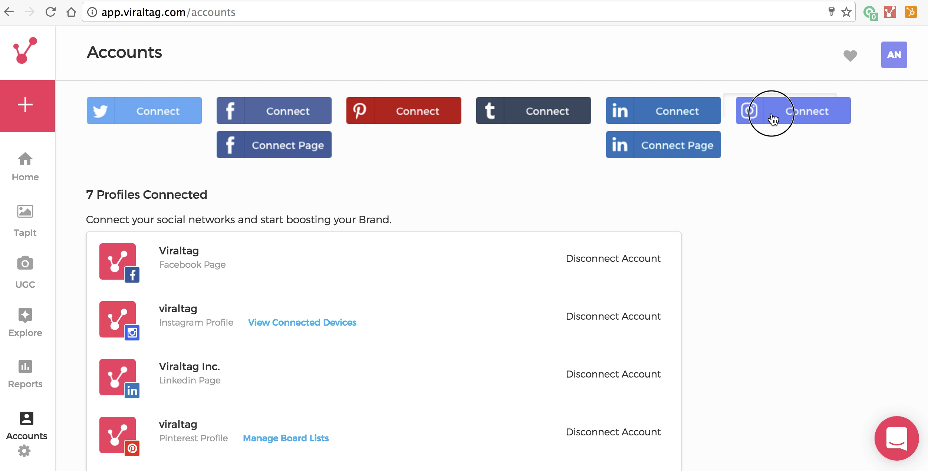Click Viraltag Inc. account name
928x471 pixels.
(x=189, y=366)
